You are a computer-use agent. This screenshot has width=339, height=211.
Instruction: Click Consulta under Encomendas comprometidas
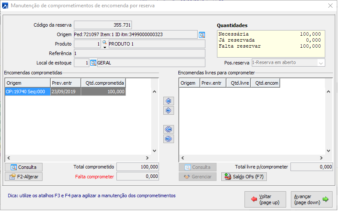tap(24, 167)
